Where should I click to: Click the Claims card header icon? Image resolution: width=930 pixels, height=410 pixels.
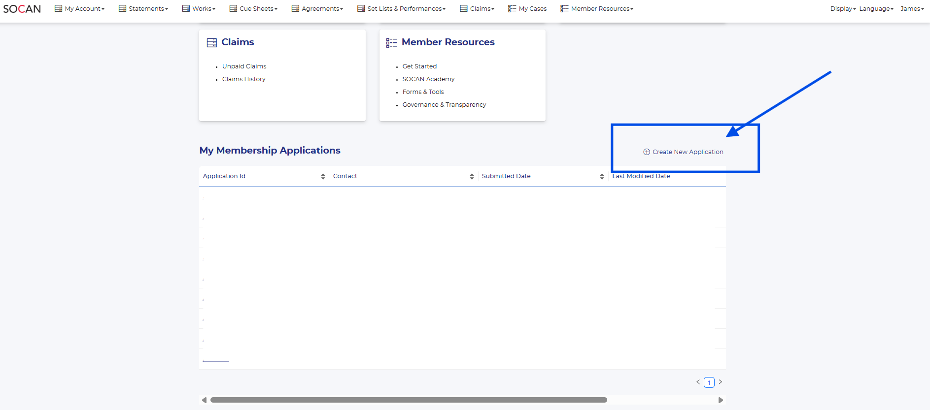212,43
